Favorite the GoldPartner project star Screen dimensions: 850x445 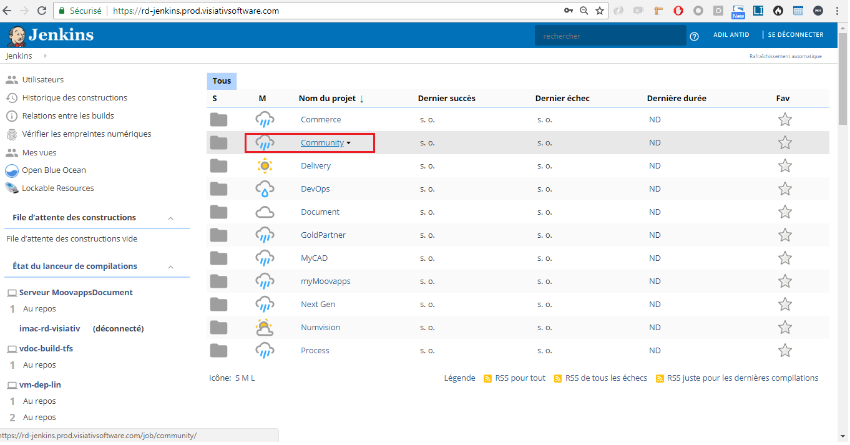click(785, 235)
